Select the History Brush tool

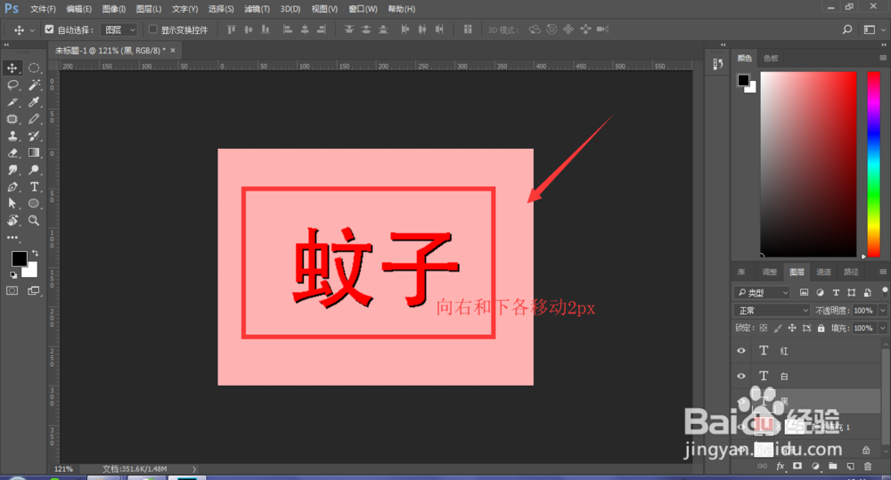(x=34, y=135)
